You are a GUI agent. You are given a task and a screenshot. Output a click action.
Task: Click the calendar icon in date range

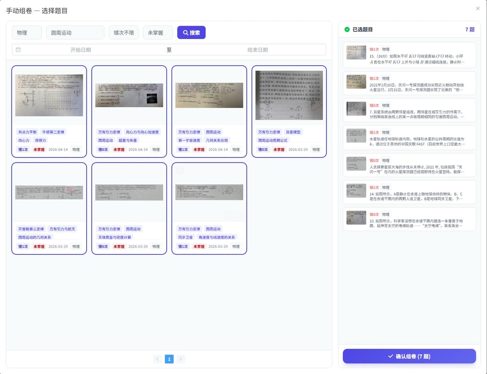[18, 50]
